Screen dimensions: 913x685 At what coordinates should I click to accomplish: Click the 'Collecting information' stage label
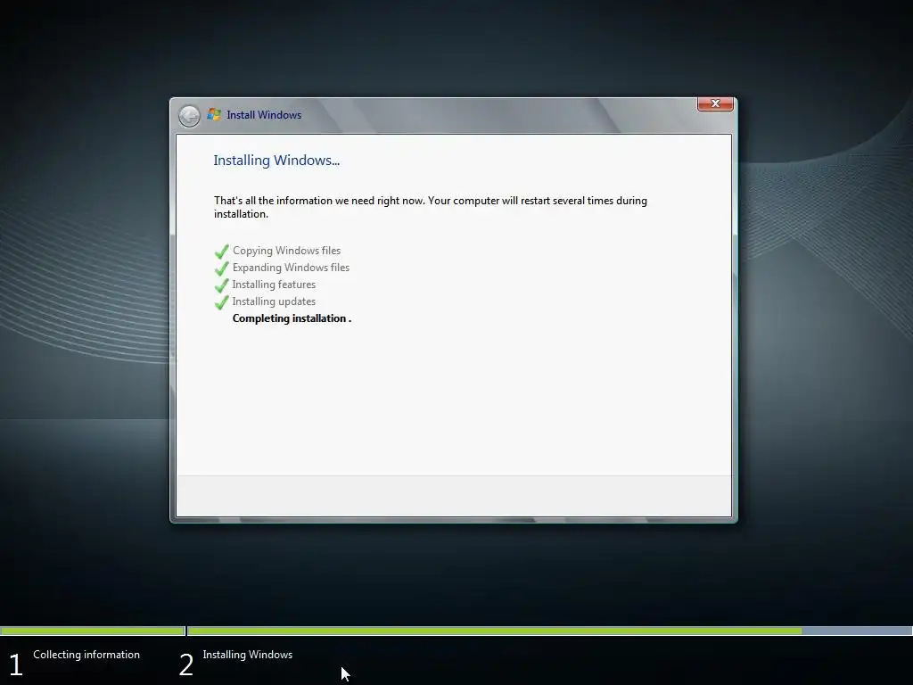(86, 655)
